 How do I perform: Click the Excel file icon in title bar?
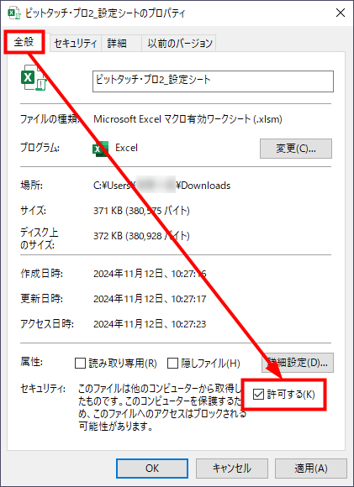14,13
